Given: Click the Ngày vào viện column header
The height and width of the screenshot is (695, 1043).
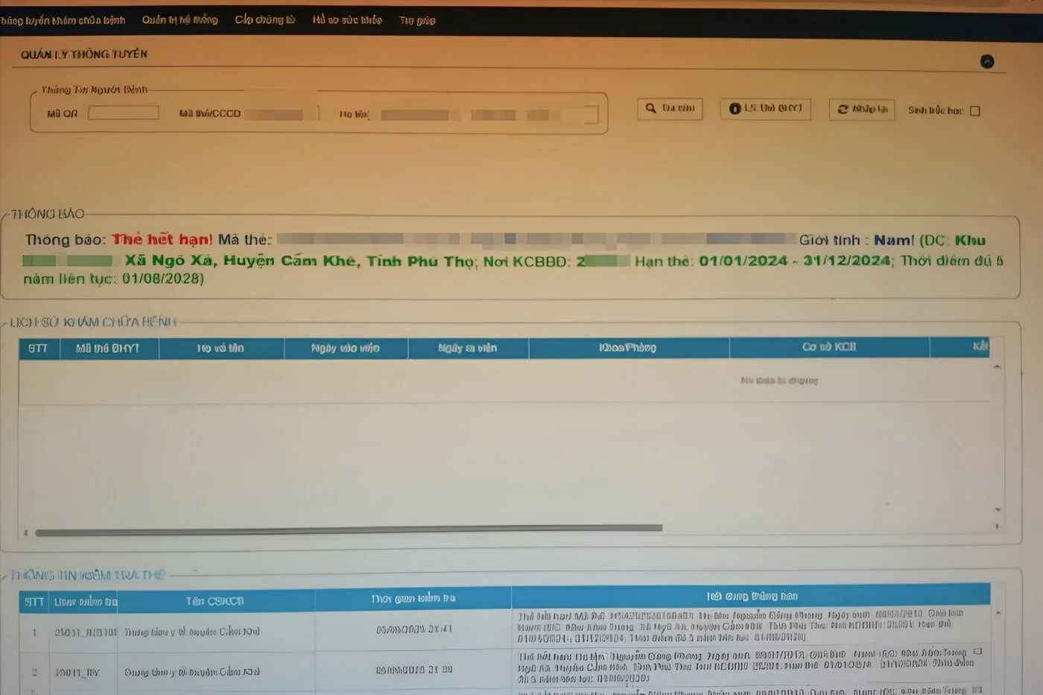Looking at the screenshot, I should [x=345, y=349].
